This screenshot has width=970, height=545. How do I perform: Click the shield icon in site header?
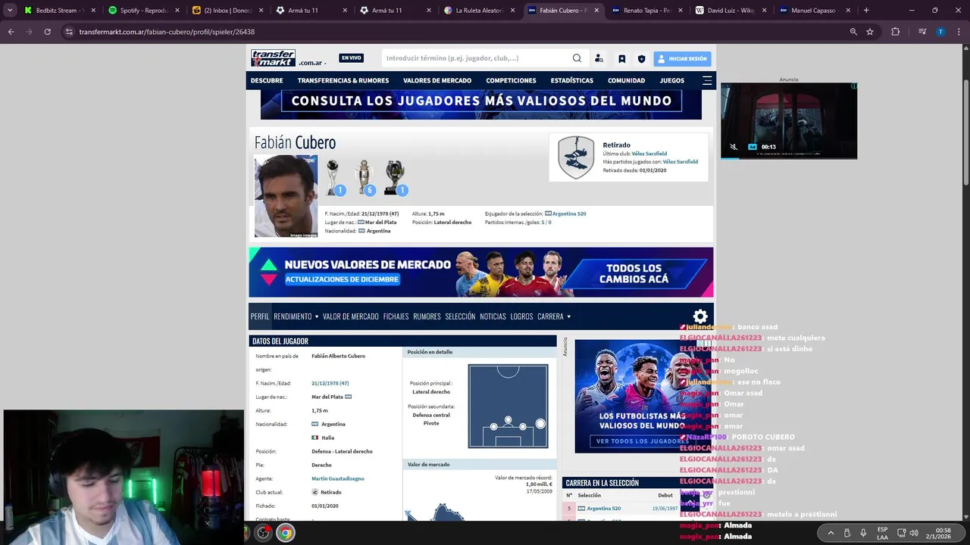click(641, 58)
